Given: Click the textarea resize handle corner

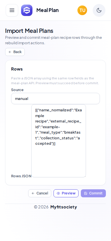Looking at the screenshot, I should (85, 176).
